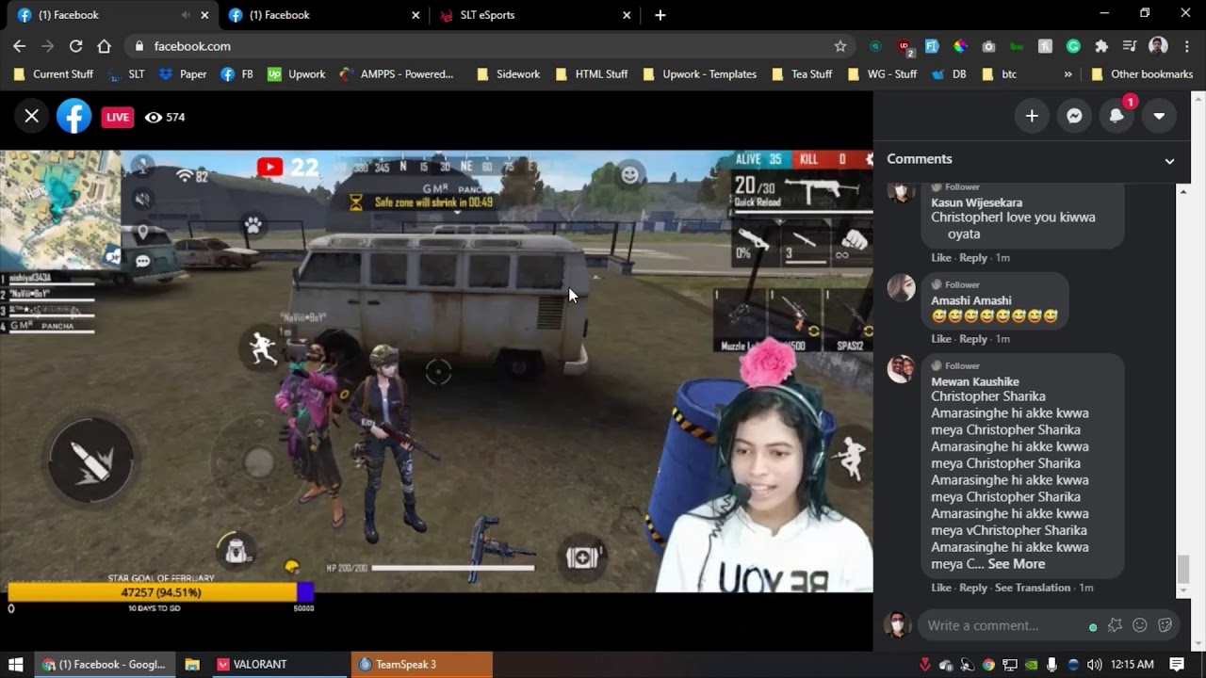The width and height of the screenshot is (1206, 678).
Task: Open the Upwork bookmark
Action: 296,73
